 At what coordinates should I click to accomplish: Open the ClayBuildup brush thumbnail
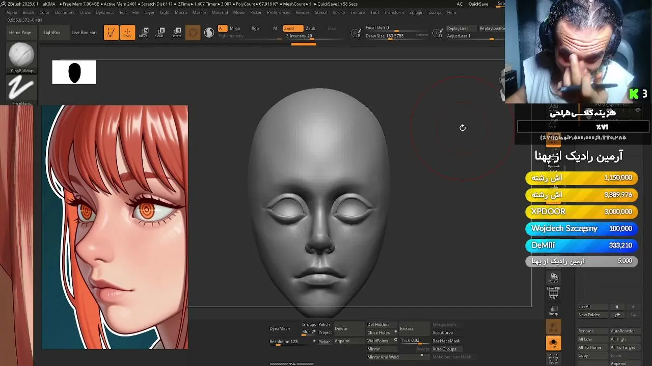21,57
